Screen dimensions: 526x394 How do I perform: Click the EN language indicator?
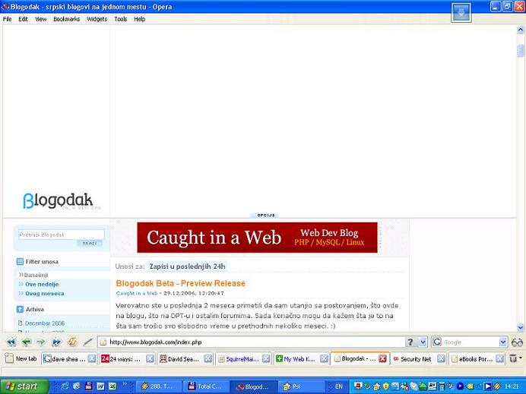point(339,386)
